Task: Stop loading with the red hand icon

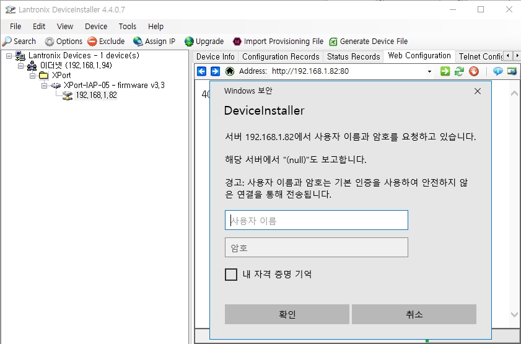Action: click(474, 71)
